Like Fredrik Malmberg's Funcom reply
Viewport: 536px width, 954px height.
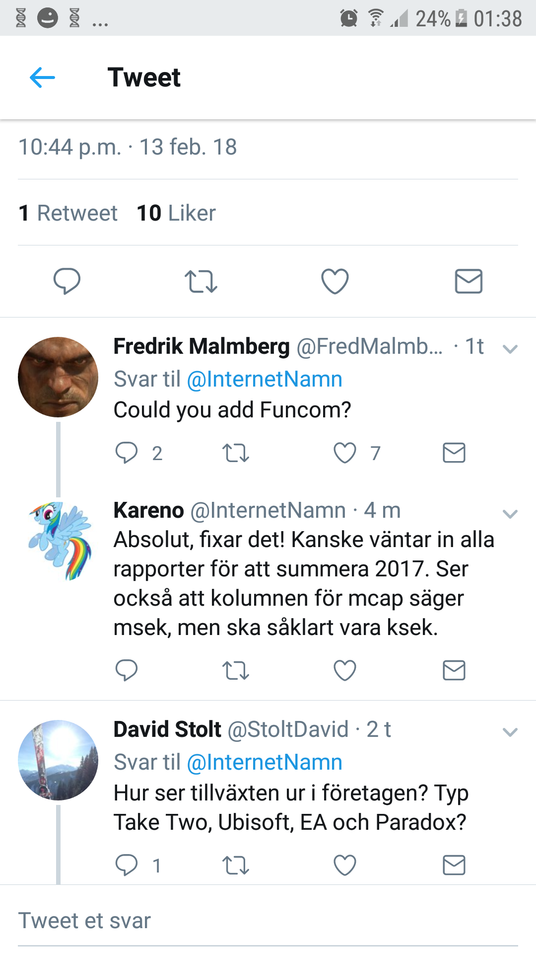pos(345,453)
